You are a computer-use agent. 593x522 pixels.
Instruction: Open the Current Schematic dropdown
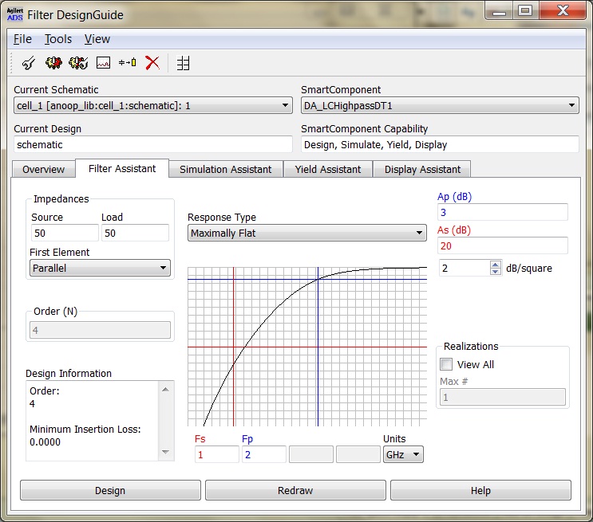[152, 105]
